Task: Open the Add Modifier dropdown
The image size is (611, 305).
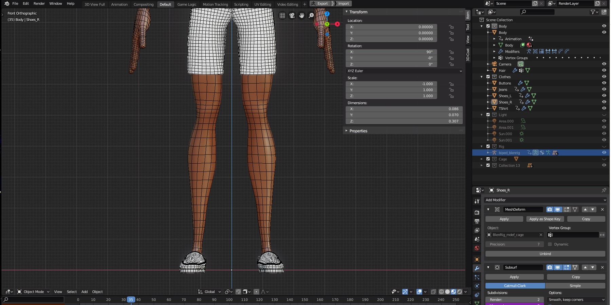Action: [x=545, y=200]
